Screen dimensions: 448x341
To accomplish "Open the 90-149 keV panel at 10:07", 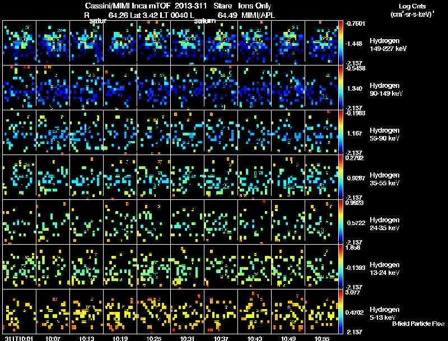I will (53, 87).
